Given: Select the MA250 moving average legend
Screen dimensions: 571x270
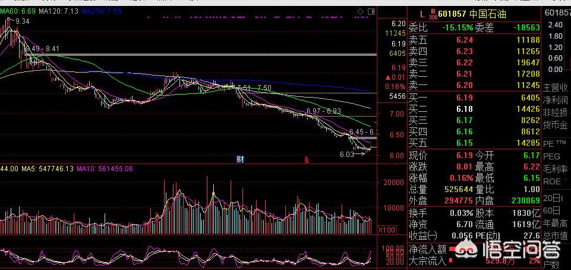Looking at the screenshot, I should click(x=102, y=11).
